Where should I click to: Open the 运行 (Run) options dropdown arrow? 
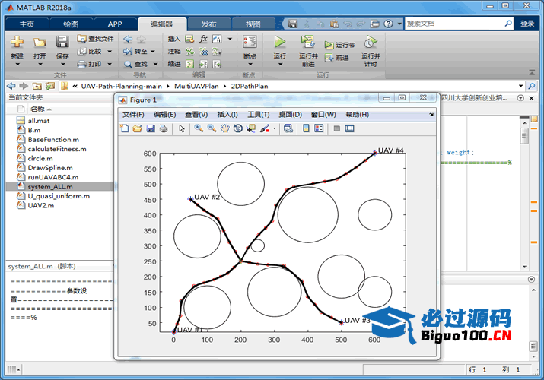280,64
